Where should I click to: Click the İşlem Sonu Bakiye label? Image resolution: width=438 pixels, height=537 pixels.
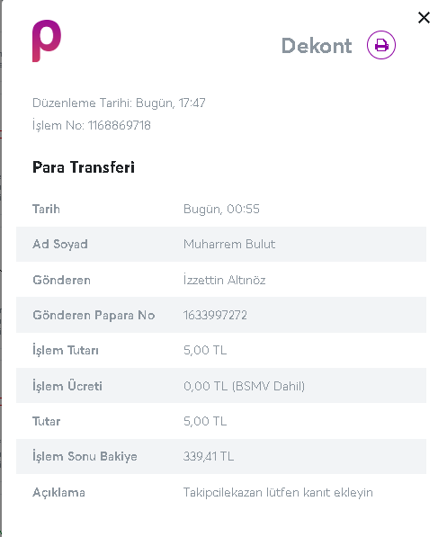(85, 457)
